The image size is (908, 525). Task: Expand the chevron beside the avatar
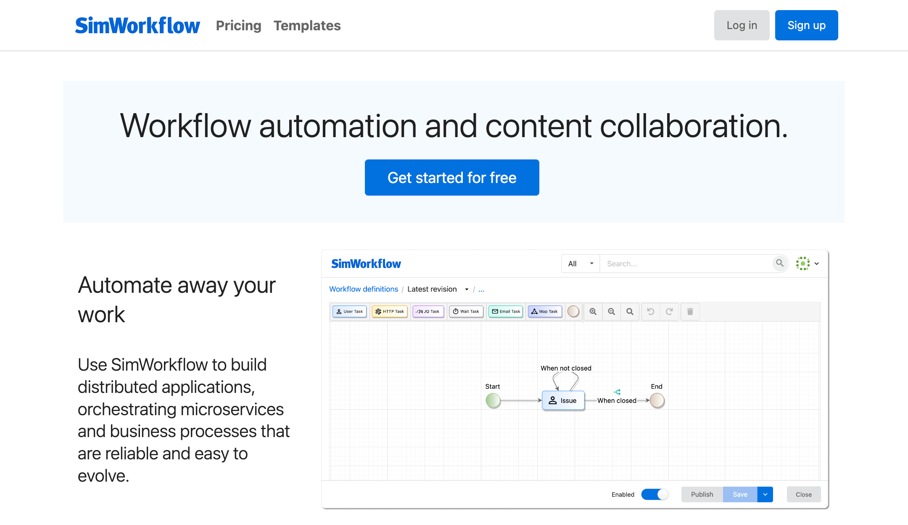(817, 264)
